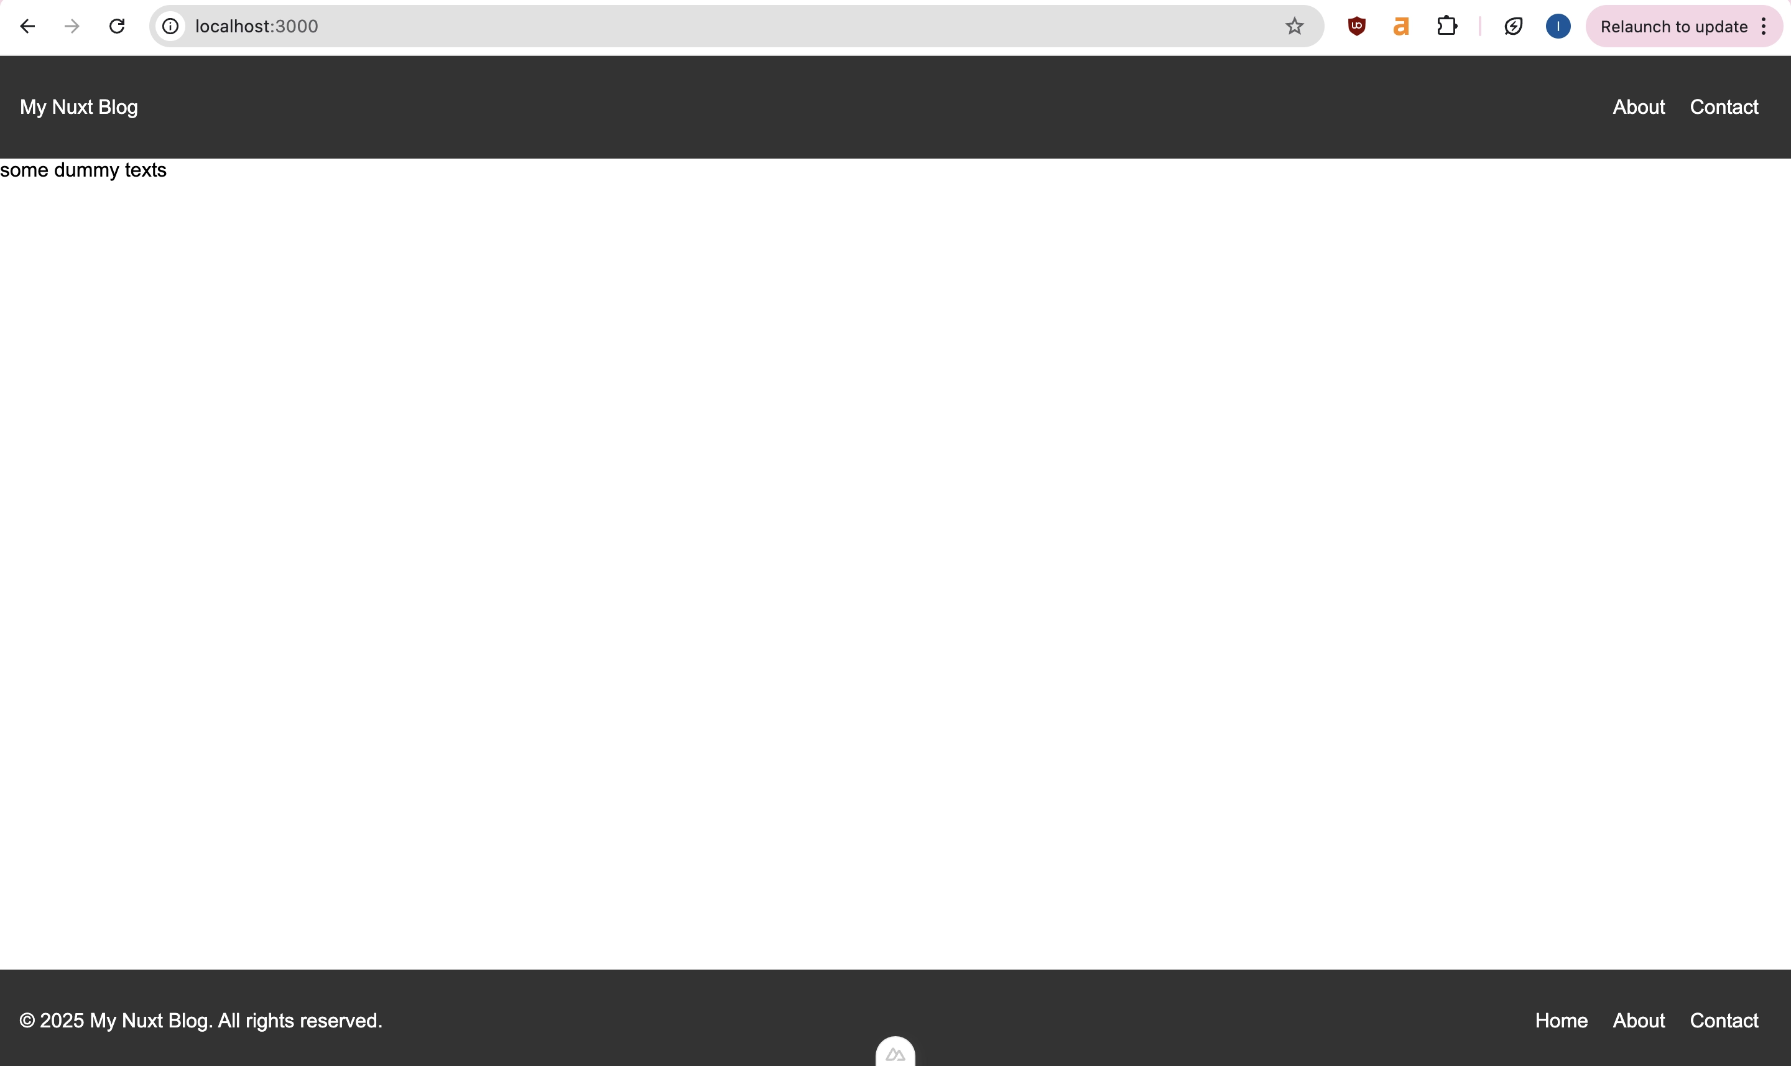Toggle the browser forward navigation button
The height and width of the screenshot is (1066, 1791).
71,25
